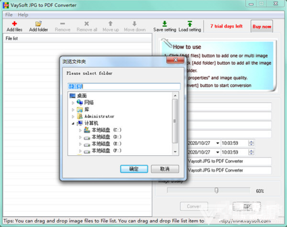Click the folder name text field
Image resolution: width=287 pixels, height=227 pixels.
pos(124,87)
